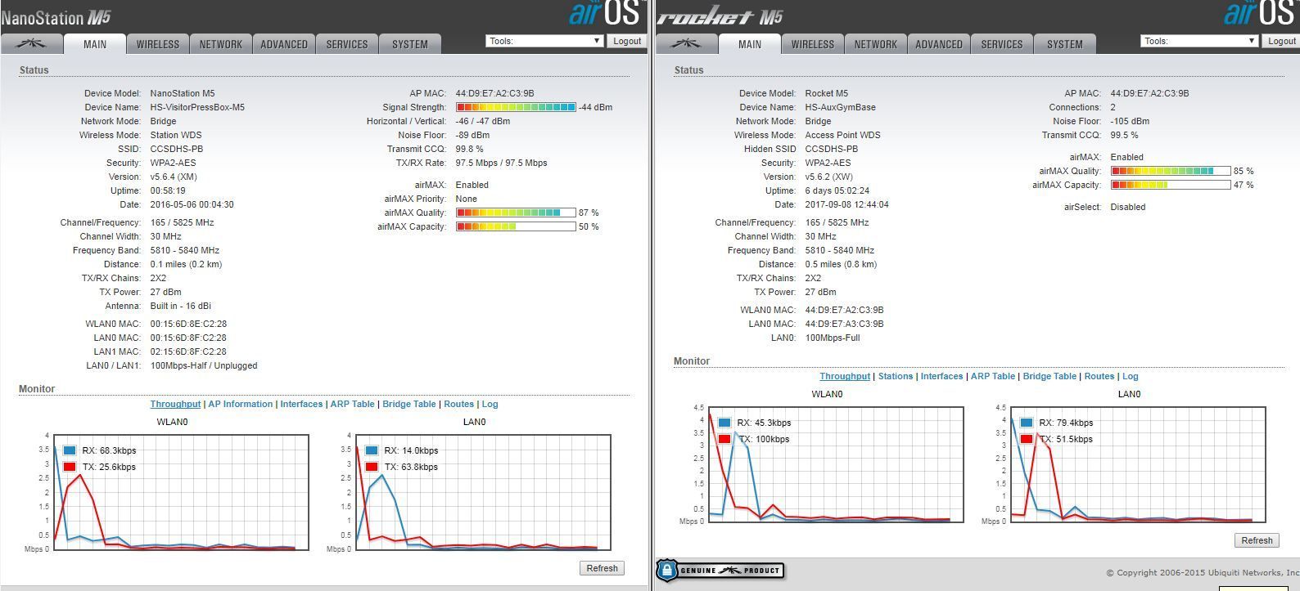Open Throughput link in NanoStation monitor
Screen dimensions: 1300x591
[x=175, y=404]
